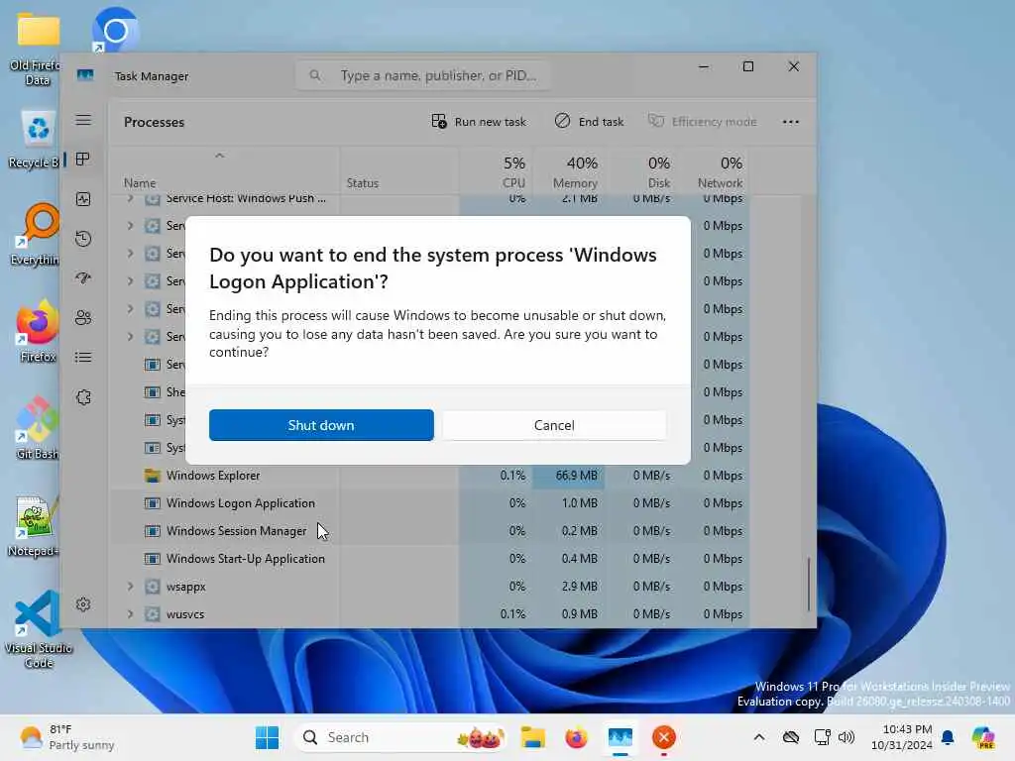Screen dimensions: 1015x761
Task: Select the Windows Explorer process row
Action: point(429,476)
